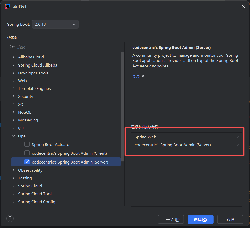Click the IntelliJ IDEA logo icon
Image resolution: width=250 pixels, height=228 pixels.
coord(7,6)
